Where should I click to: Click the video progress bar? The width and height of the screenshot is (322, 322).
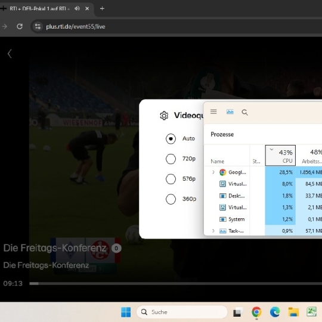click(x=175, y=284)
